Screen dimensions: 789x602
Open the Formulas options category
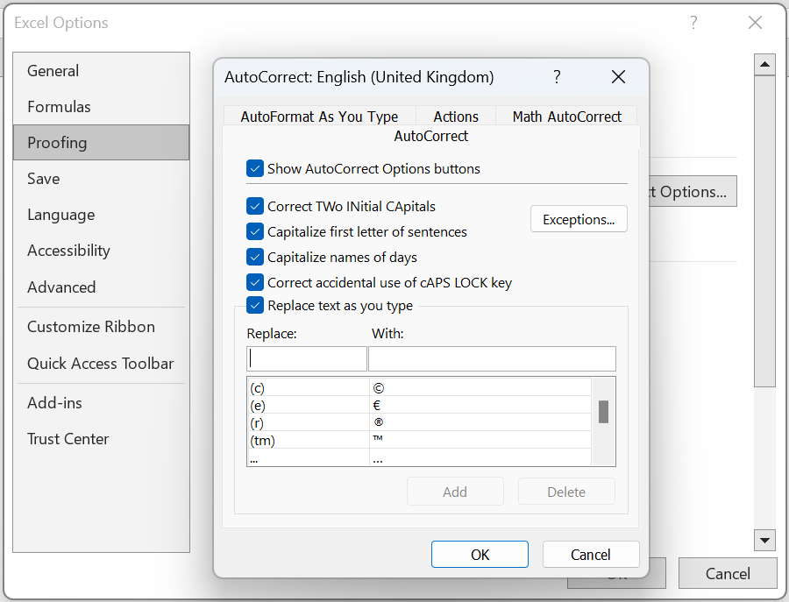click(x=101, y=107)
